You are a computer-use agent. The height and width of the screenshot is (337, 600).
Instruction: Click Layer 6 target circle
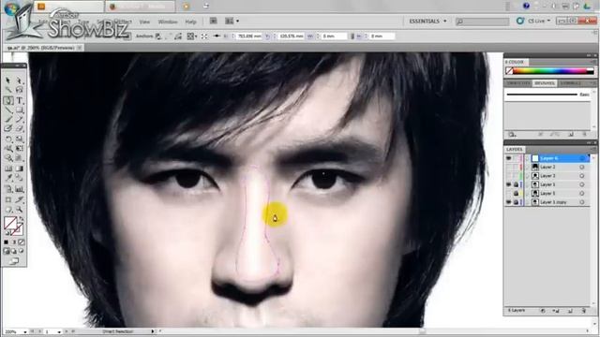582,158
